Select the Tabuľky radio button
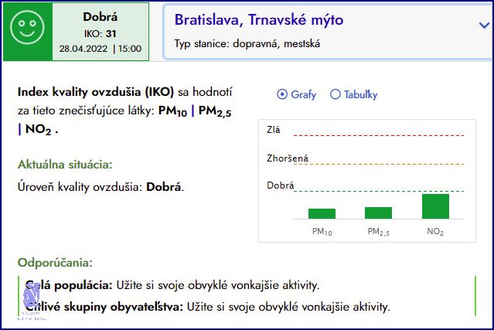Image resolution: width=494 pixels, height=330 pixels. coord(336,94)
